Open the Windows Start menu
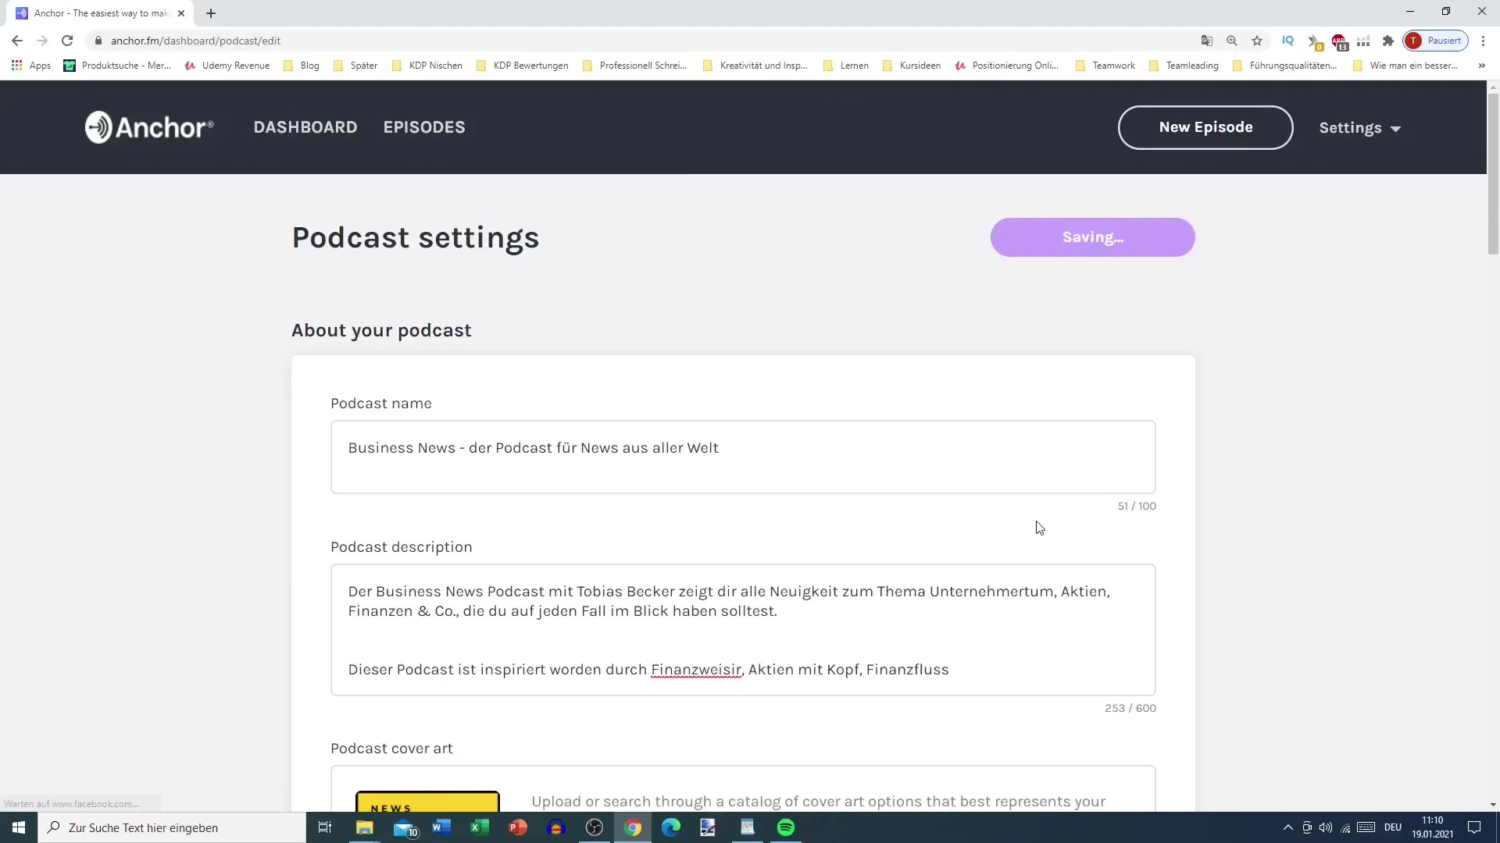The image size is (1500, 843). (19, 827)
